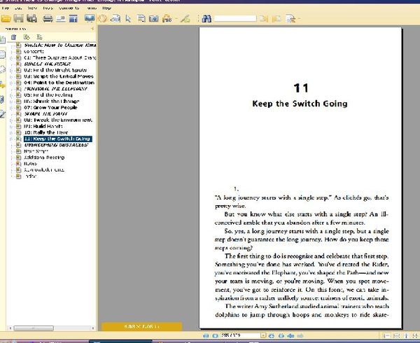The height and width of the screenshot is (343, 420).
Task: Click the page number input field
Action: click(239, 335)
